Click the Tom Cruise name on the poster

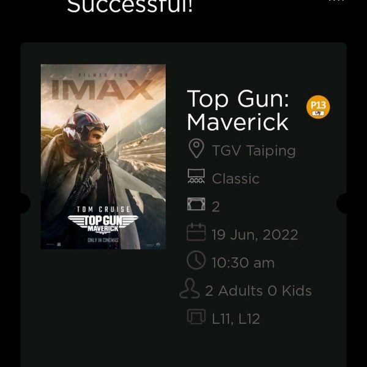pyautogui.click(x=103, y=209)
